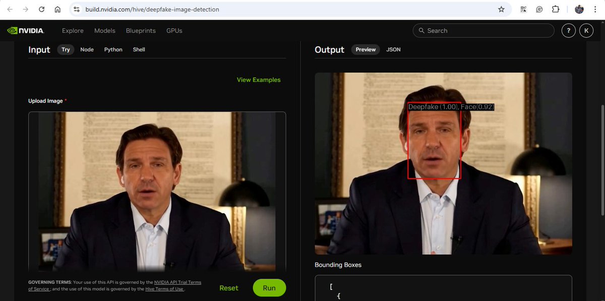Click the Upload Image label

45,101
